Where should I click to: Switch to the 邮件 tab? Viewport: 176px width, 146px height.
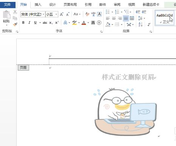(x=103, y=5)
